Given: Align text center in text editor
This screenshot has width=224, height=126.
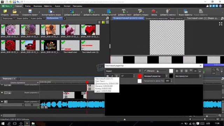Looking at the screenshot, I should pos(182,71).
